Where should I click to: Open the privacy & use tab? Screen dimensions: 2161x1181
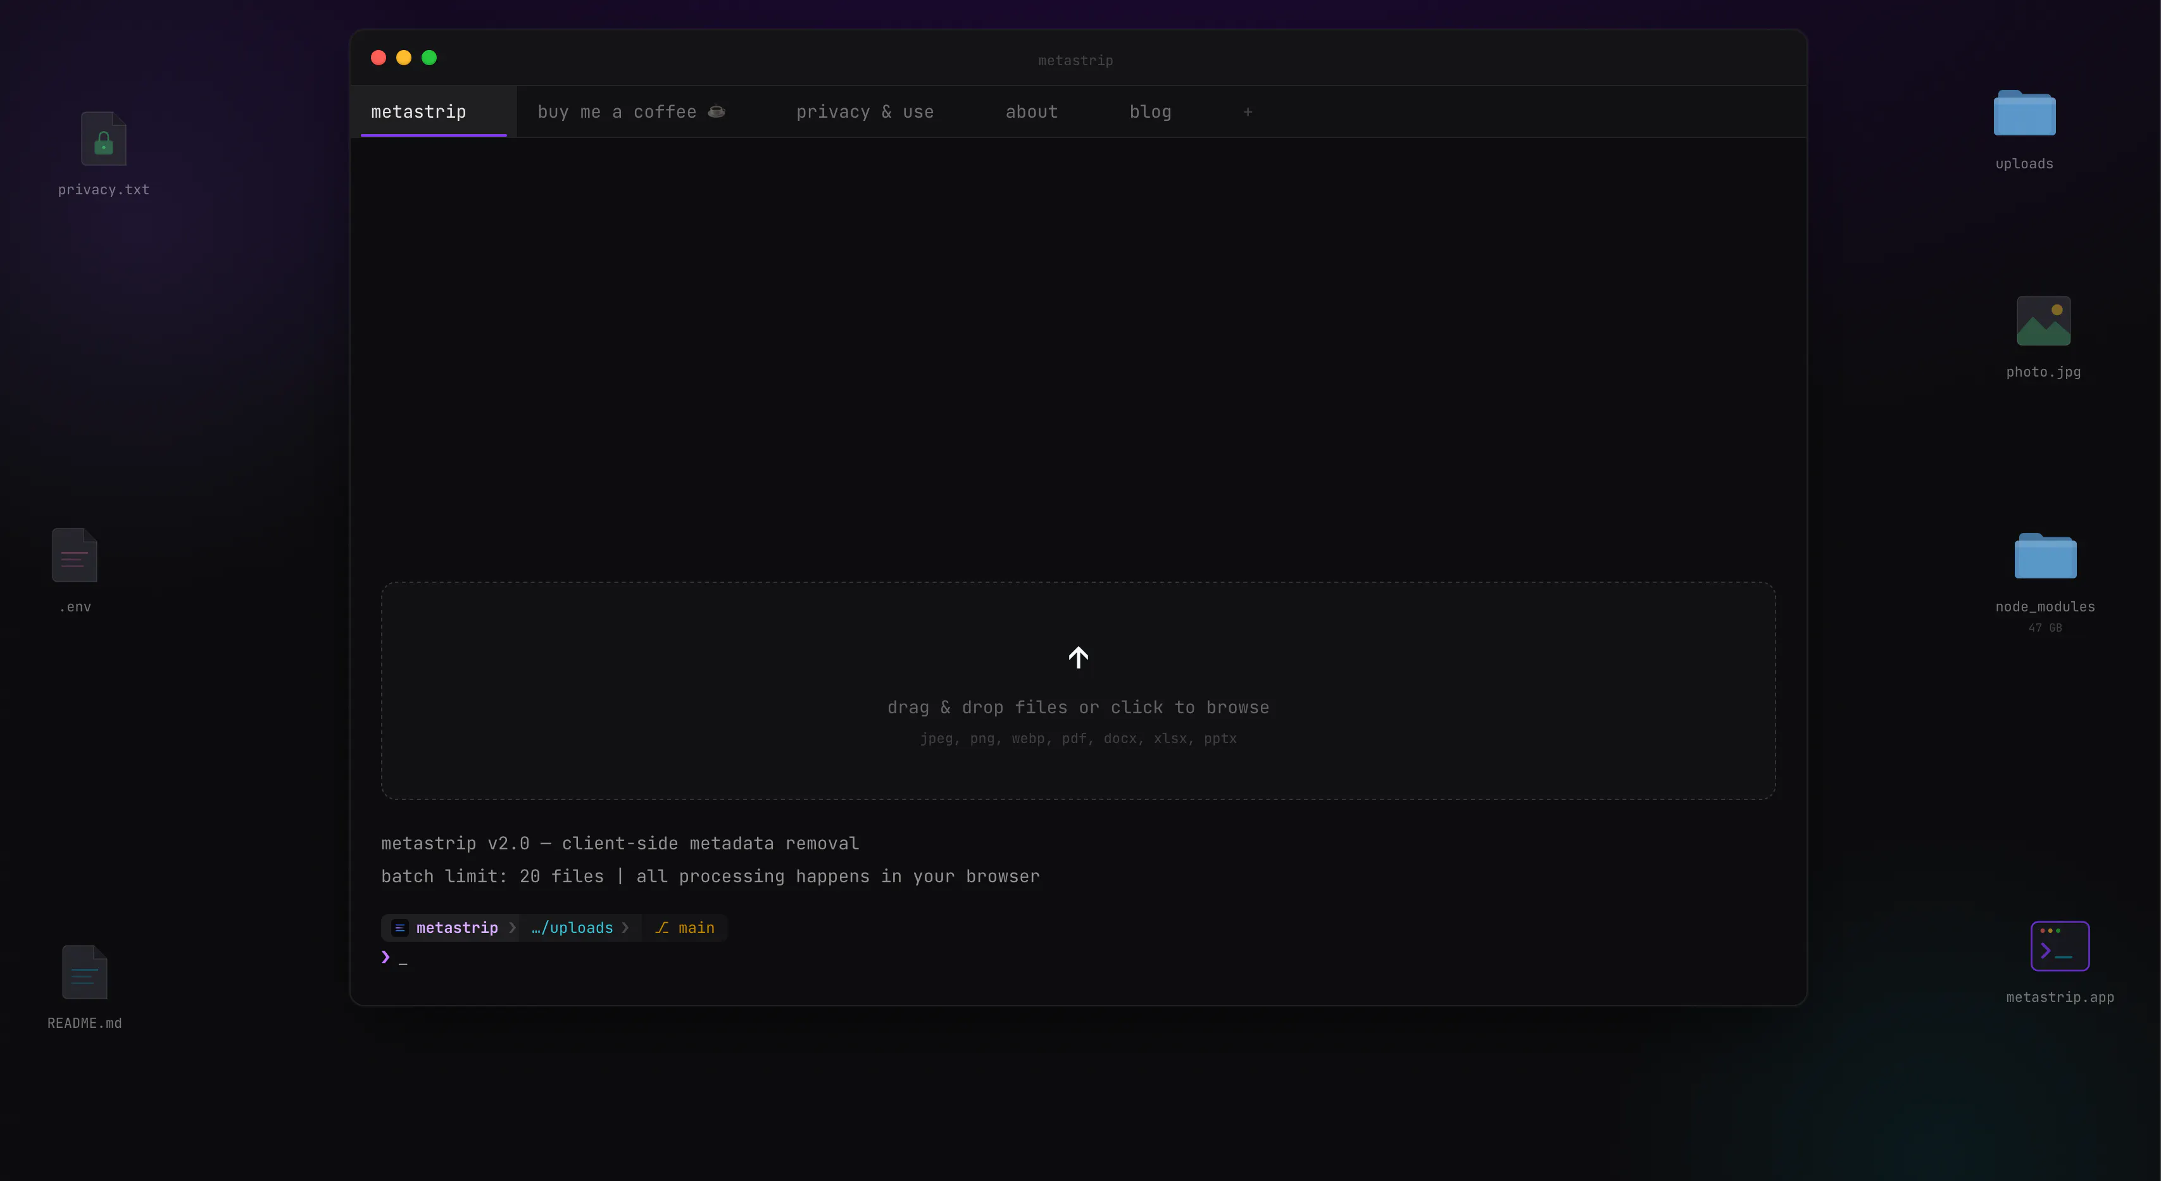(x=865, y=111)
